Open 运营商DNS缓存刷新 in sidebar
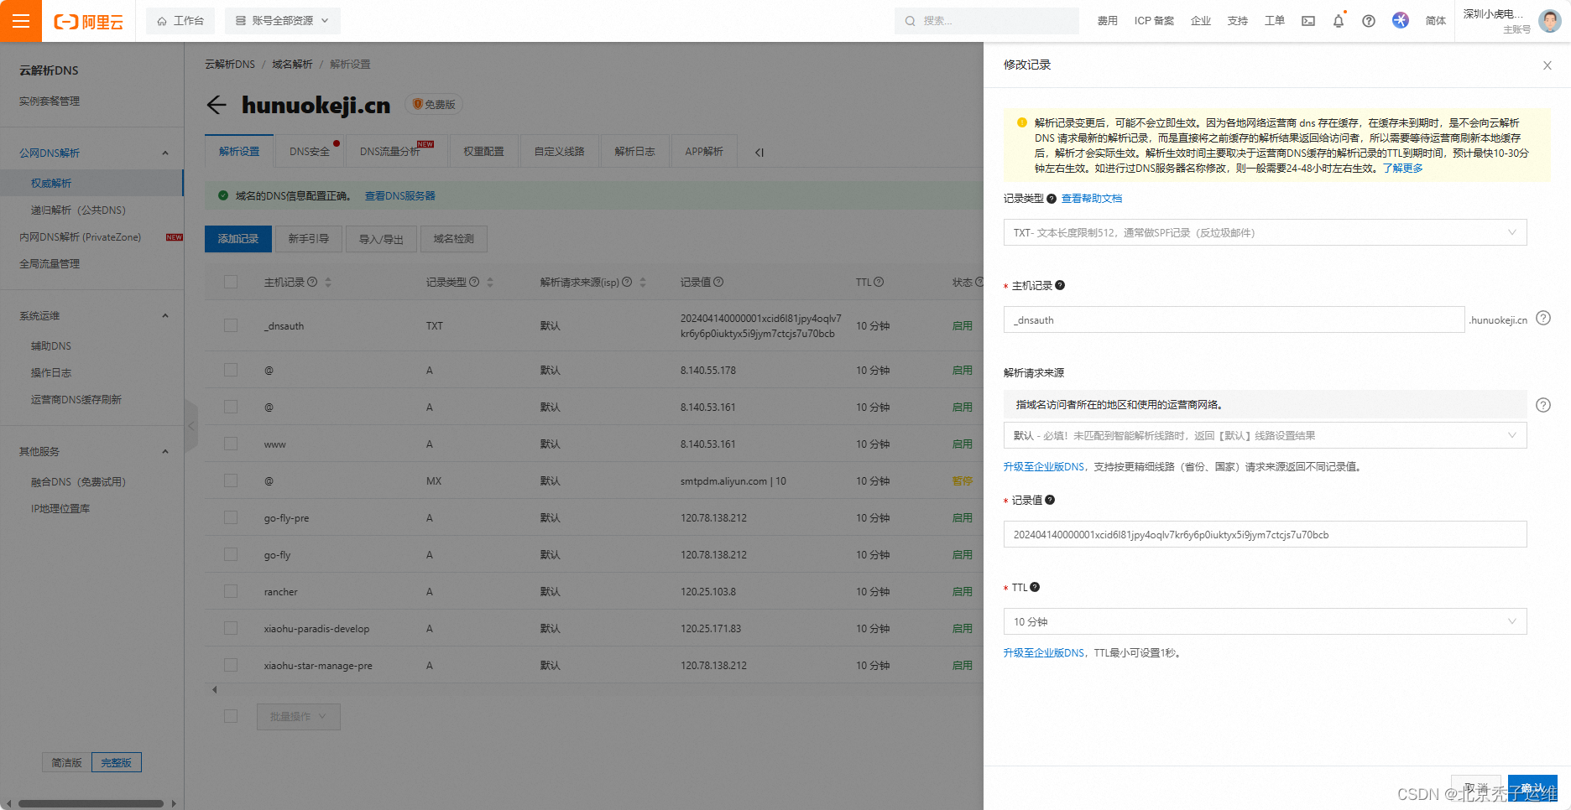Image resolution: width=1571 pixels, height=810 pixels. pos(76,400)
